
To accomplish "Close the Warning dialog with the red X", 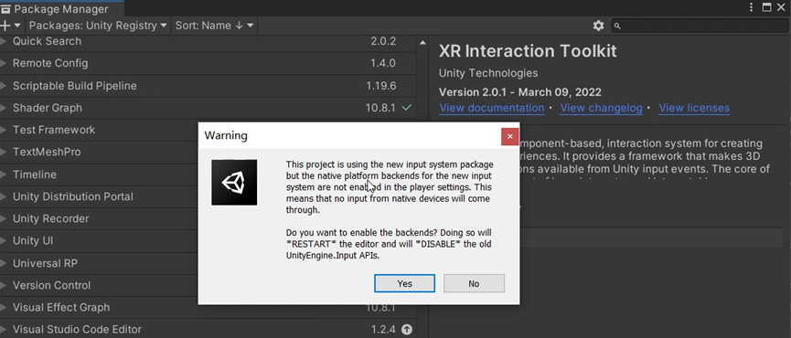I will [x=509, y=136].
